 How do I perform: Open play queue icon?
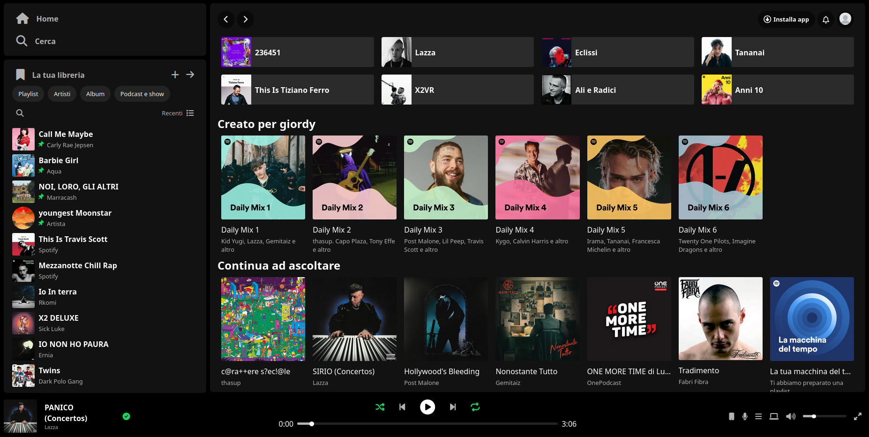758,416
